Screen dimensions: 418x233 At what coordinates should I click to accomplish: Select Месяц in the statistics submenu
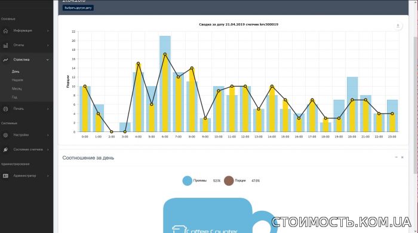(x=17, y=88)
